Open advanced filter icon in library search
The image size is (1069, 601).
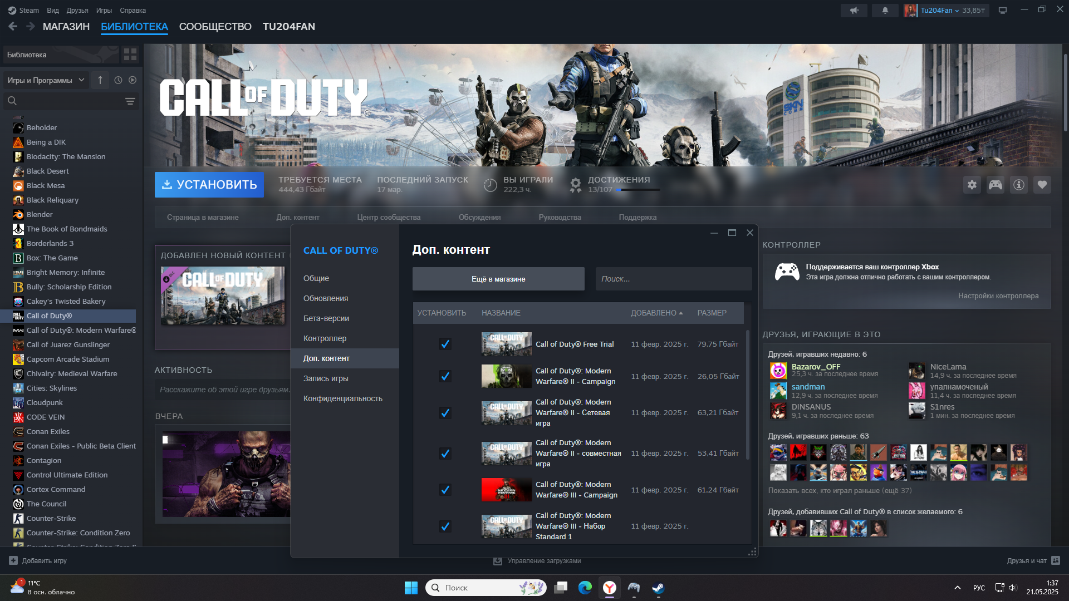coord(130,101)
